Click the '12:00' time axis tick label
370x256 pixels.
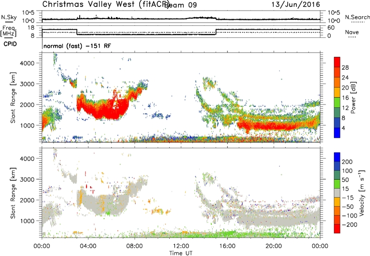tap(181, 246)
